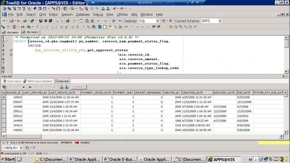This screenshot has width=290, height=163.
Task: Click the DUE_DATE column header
Action: point(245,92)
